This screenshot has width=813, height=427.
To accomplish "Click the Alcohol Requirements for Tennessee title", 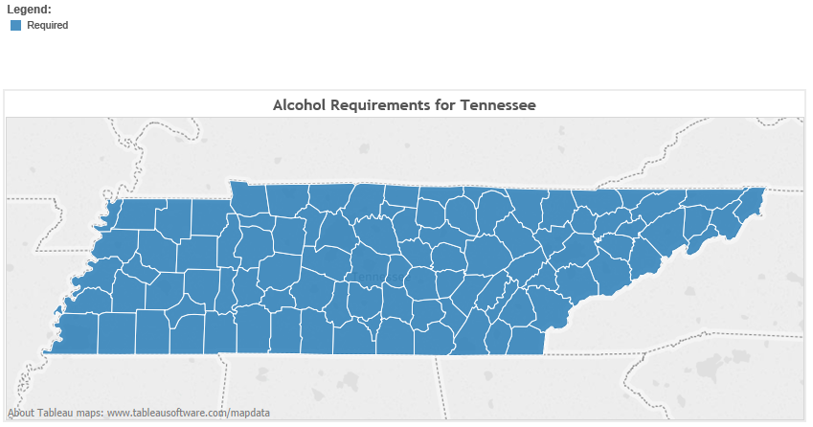I will (x=404, y=105).
